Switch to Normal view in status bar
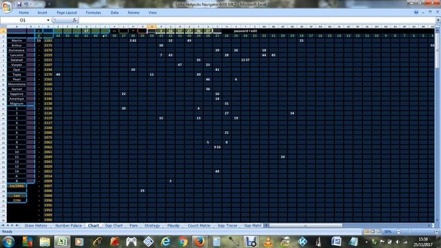 tap(367, 231)
